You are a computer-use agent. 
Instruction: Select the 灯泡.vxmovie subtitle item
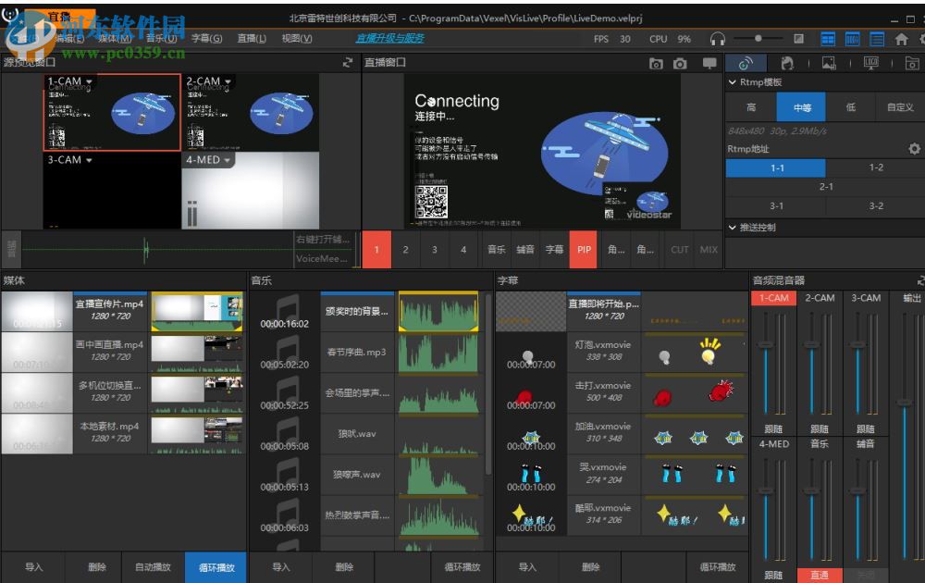601,349
